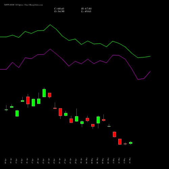Select the green candlestick above 06 May
169x169 pixels.
pos(98,120)
